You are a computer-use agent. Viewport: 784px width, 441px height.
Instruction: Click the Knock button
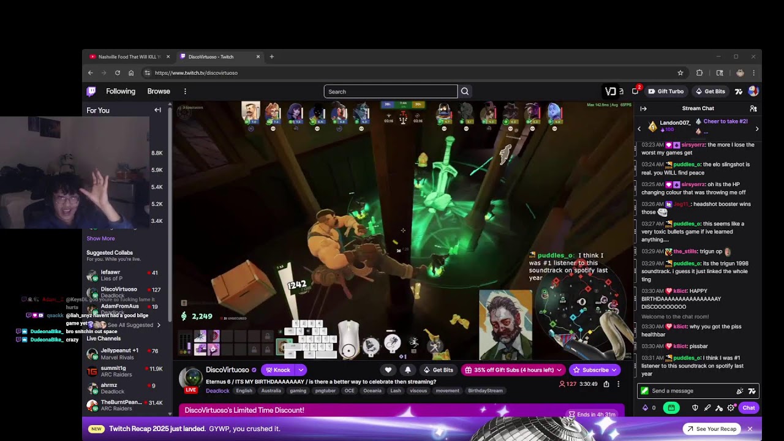[x=278, y=370]
